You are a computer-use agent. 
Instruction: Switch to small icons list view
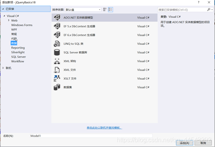pyautogui.click(x=110, y=10)
